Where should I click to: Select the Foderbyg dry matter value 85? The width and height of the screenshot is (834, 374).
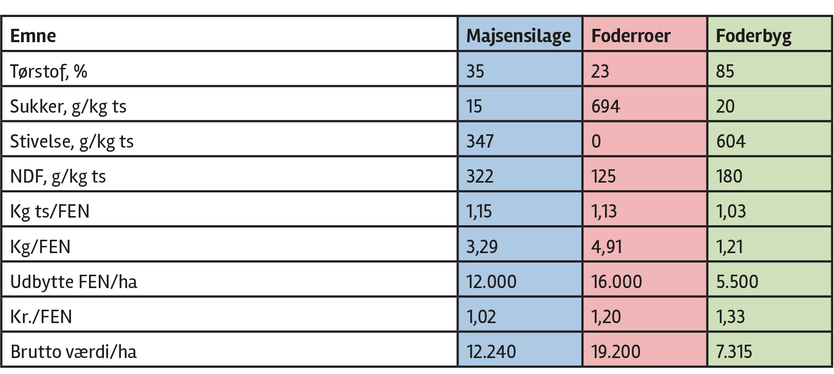725,71
